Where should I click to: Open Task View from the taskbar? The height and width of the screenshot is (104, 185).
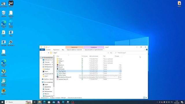click(x=35, y=102)
